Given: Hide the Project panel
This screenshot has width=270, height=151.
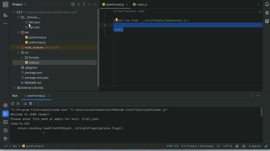Looking at the screenshot, I should [95, 5].
